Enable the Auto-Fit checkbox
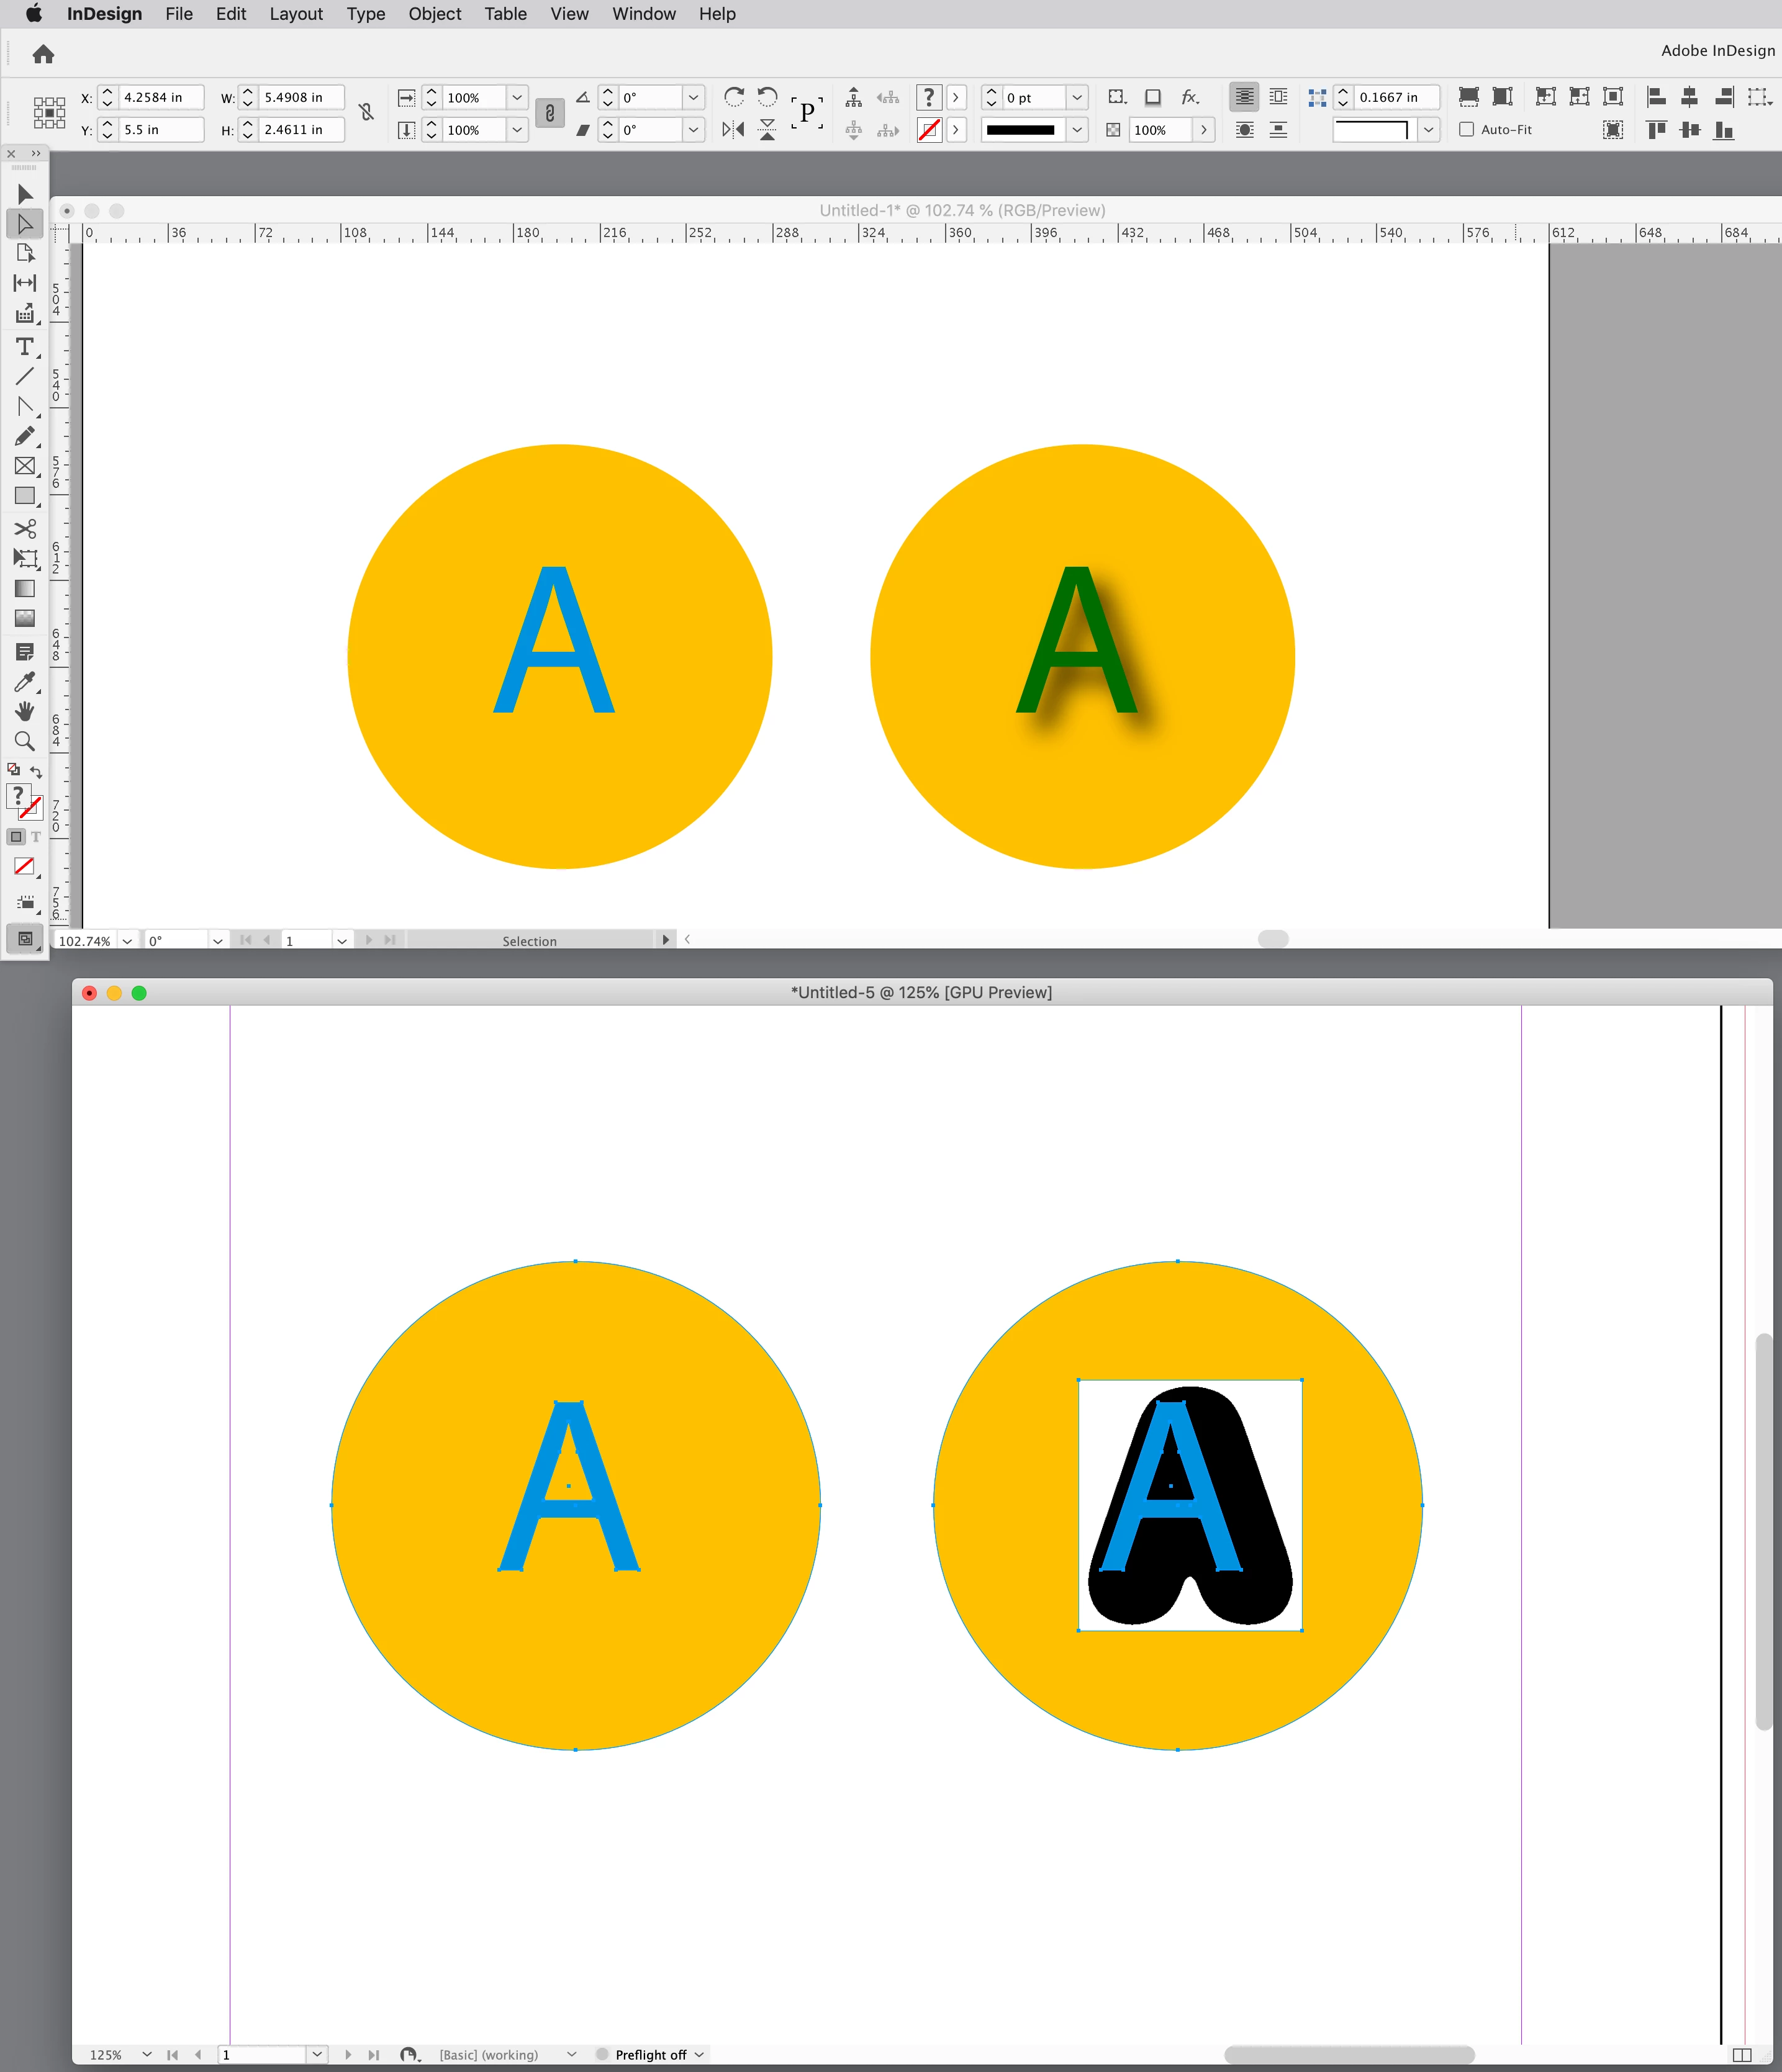 [1467, 129]
